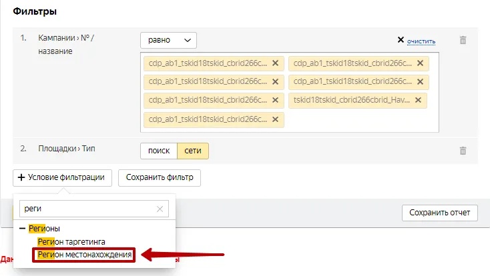Toggle the сети placement type
Image resolution: width=490 pixels, height=276 pixels.
[193, 151]
